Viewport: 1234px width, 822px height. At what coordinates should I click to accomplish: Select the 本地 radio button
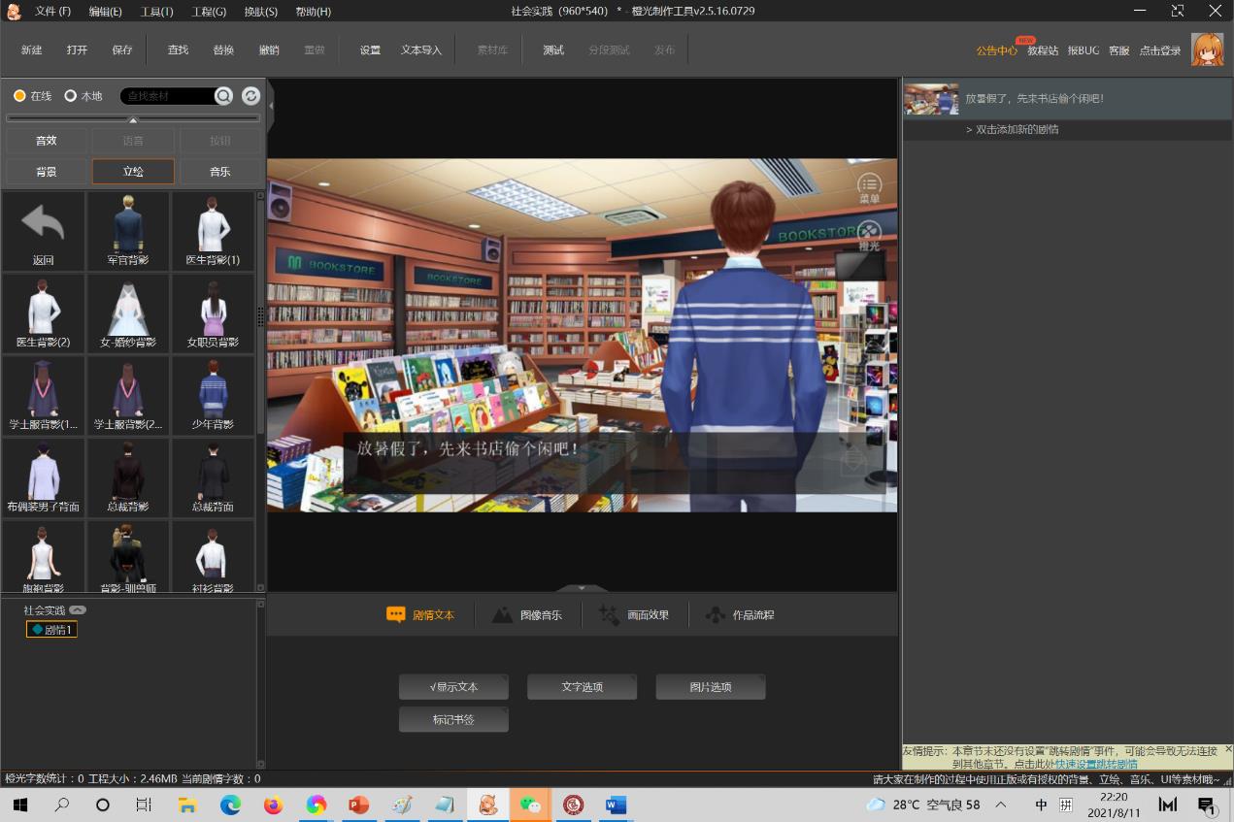[x=70, y=96]
